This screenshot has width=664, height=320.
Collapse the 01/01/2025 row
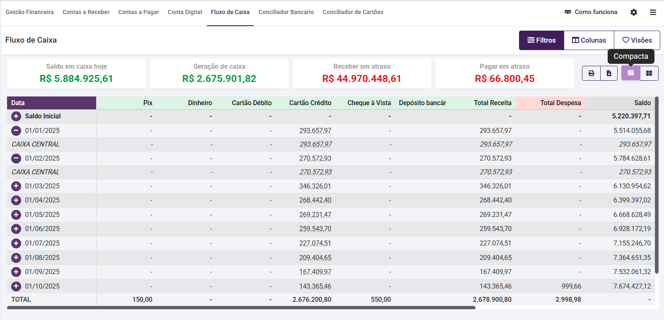[x=16, y=131]
